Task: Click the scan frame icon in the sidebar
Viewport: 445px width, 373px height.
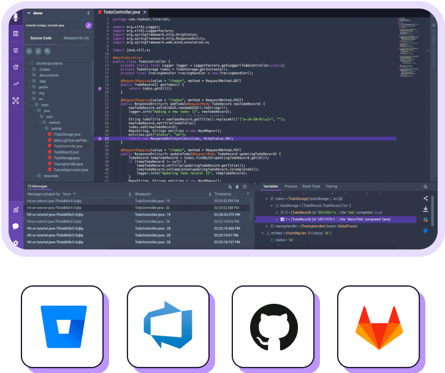Action: [x=16, y=100]
